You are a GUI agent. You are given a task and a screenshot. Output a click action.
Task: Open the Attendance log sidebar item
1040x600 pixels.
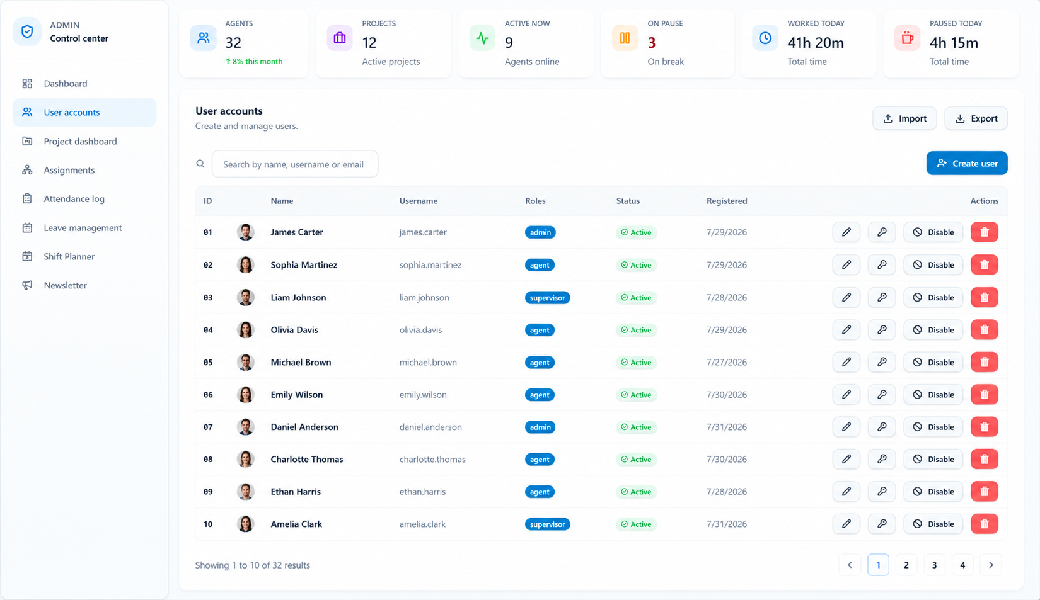84,199
